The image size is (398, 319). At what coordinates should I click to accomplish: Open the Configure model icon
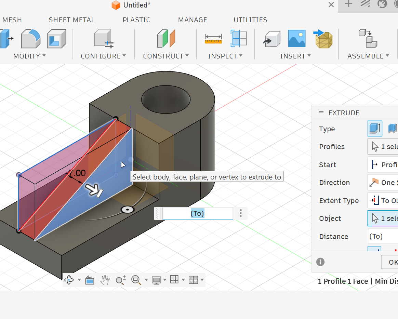104,39
